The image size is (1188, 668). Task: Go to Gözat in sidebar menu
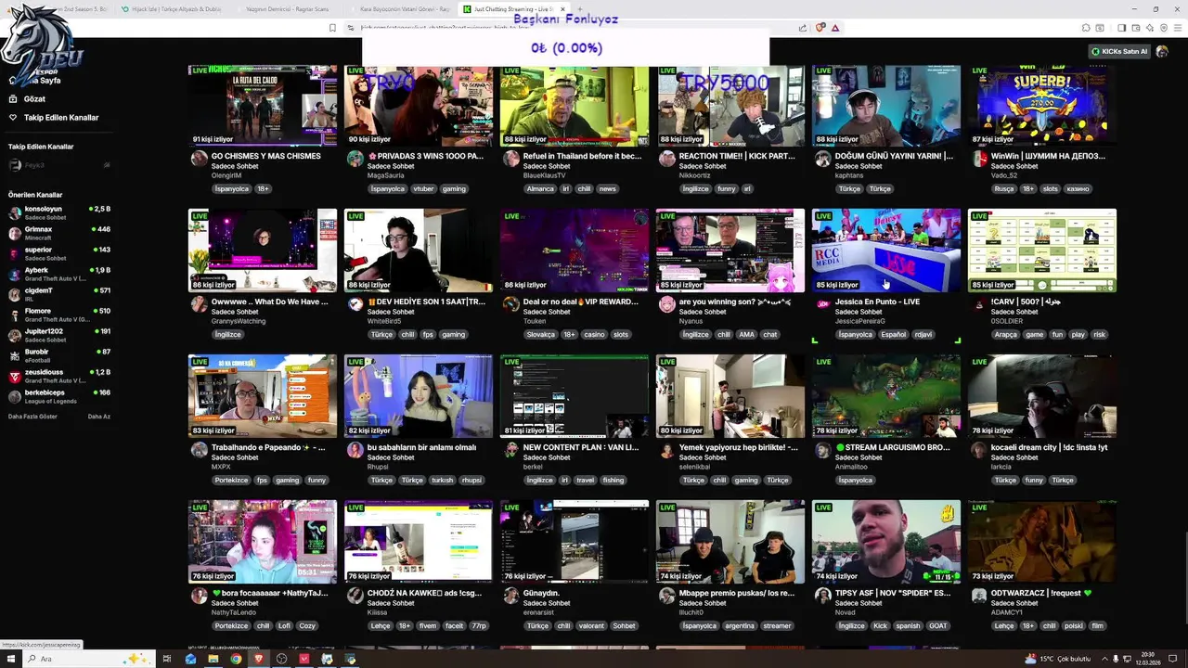point(34,98)
